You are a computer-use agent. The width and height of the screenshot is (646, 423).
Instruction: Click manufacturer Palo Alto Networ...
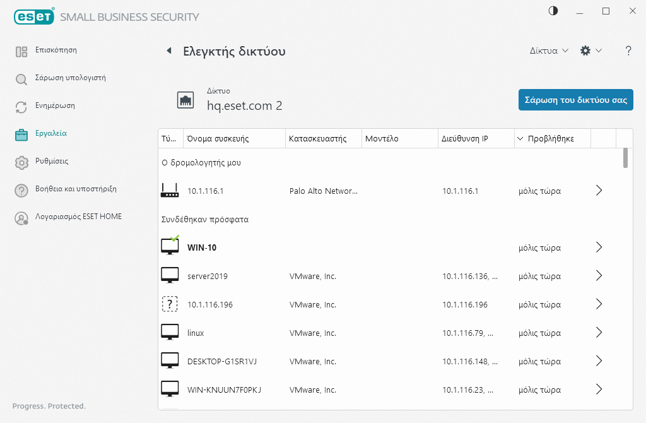(x=324, y=191)
